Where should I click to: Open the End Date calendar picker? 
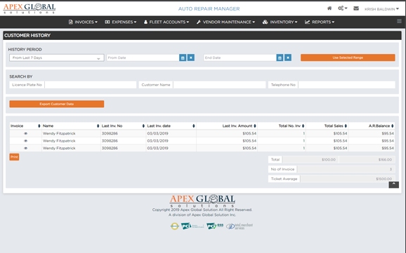[x=280, y=57]
